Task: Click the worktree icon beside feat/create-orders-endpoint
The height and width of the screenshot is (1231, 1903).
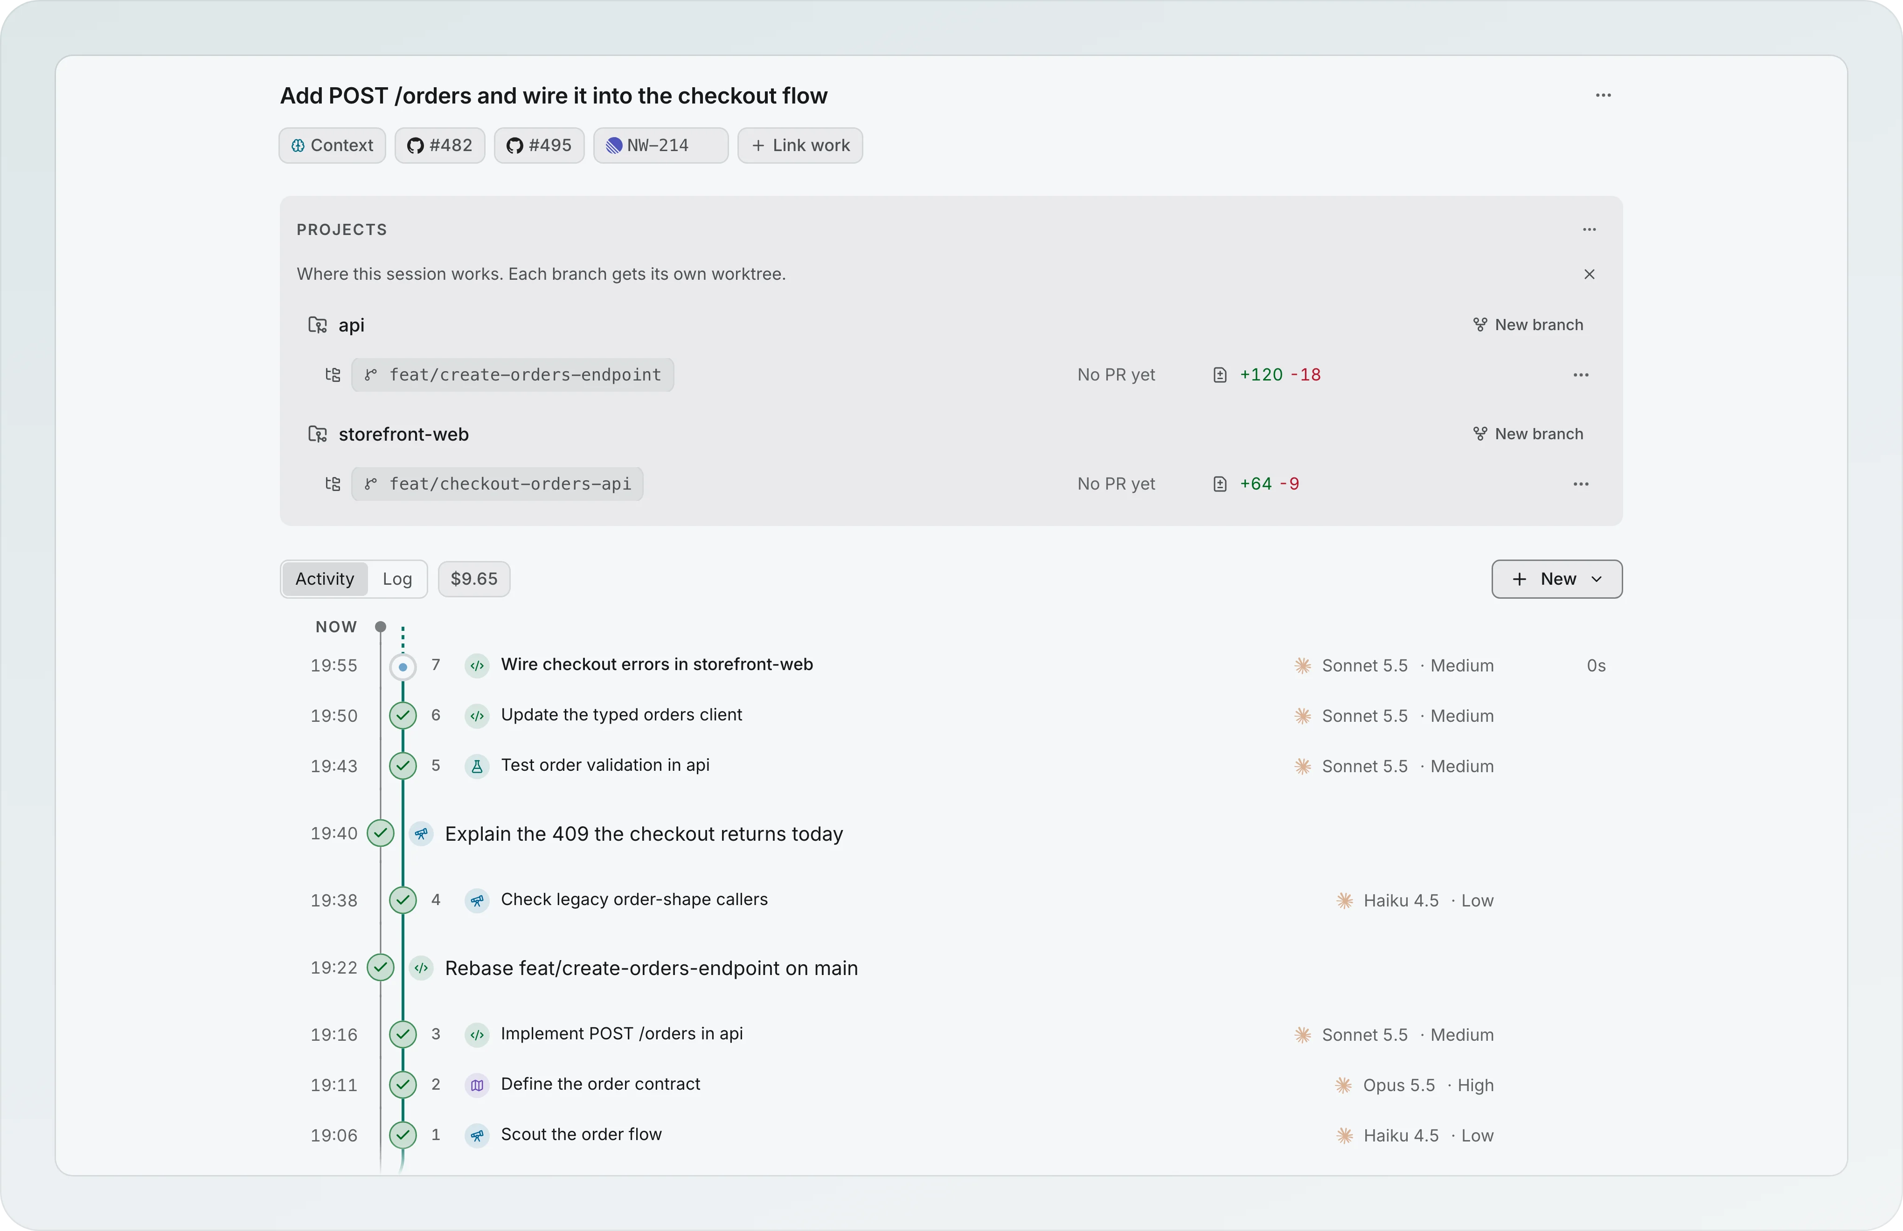Action: [333, 375]
